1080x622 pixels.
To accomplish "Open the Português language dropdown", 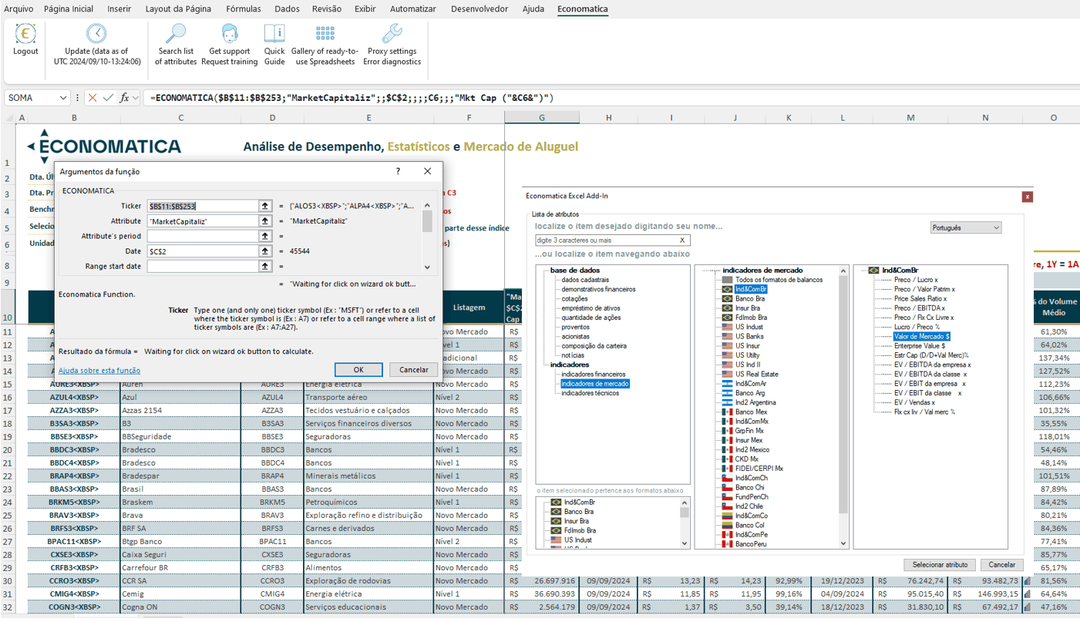I will click(x=966, y=228).
